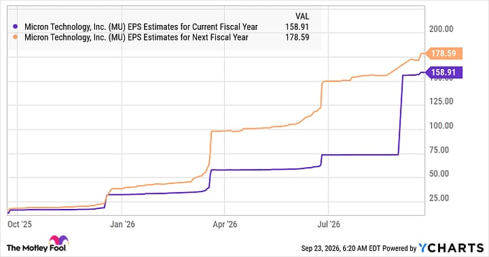Click the Jul '26 axis label

pyautogui.click(x=328, y=224)
